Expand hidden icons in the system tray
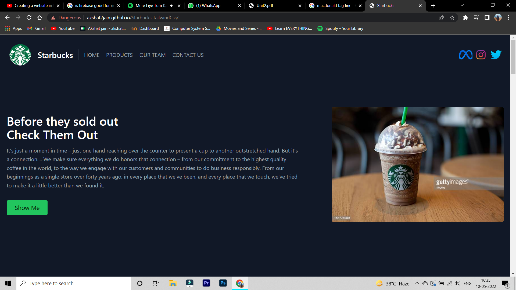 tap(417, 283)
